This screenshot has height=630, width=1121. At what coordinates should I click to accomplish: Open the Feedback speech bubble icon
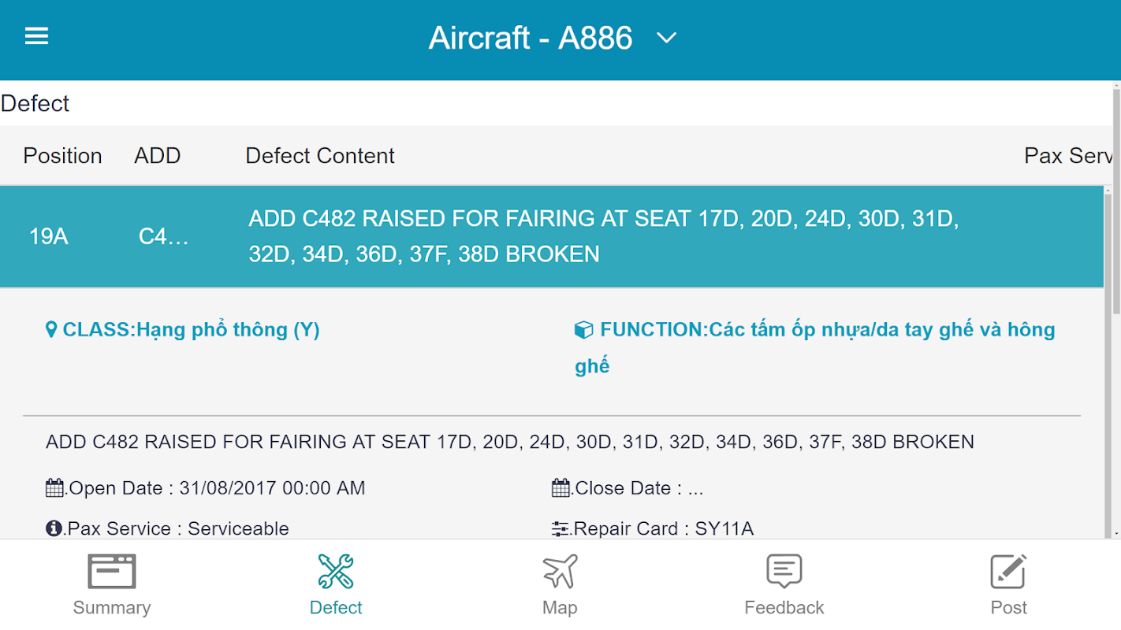point(784,572)
